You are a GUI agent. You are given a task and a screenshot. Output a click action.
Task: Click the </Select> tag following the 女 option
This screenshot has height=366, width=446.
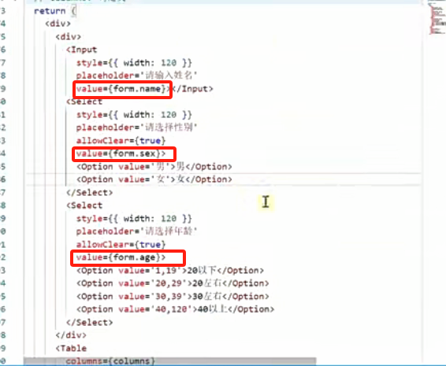click(x=90, y=193)
